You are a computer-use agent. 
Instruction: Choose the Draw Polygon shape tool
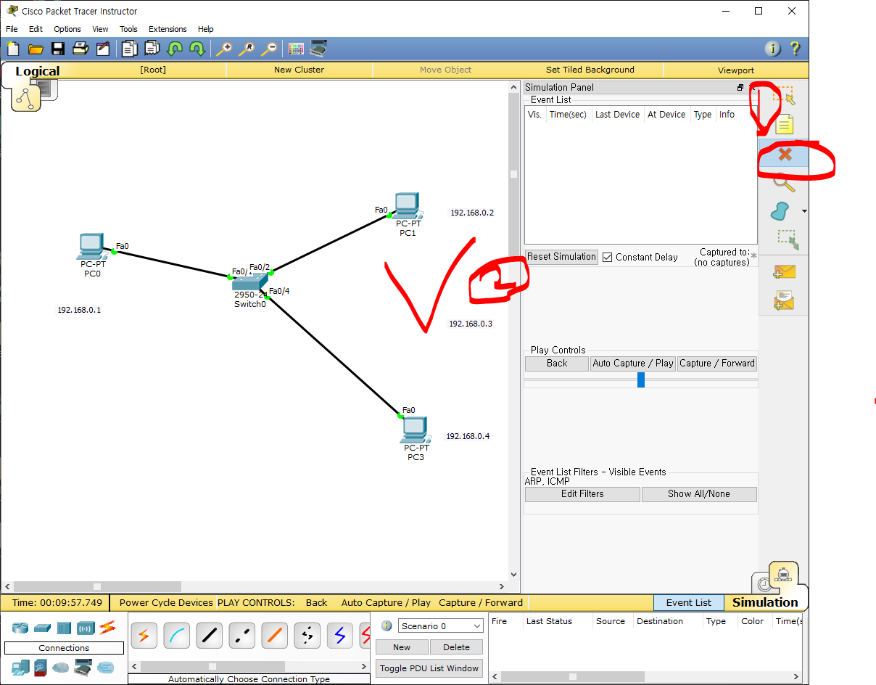[780, 211]
